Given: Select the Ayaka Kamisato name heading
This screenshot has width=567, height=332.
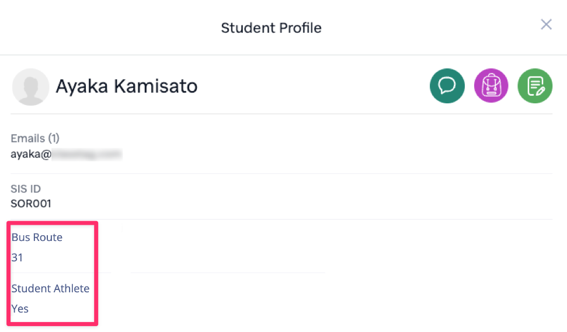Looking at the screenshot, I should pos(127,86).
